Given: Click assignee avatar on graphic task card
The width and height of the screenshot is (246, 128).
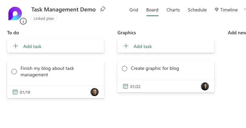Looking at the screenshot, I should 205,86.
